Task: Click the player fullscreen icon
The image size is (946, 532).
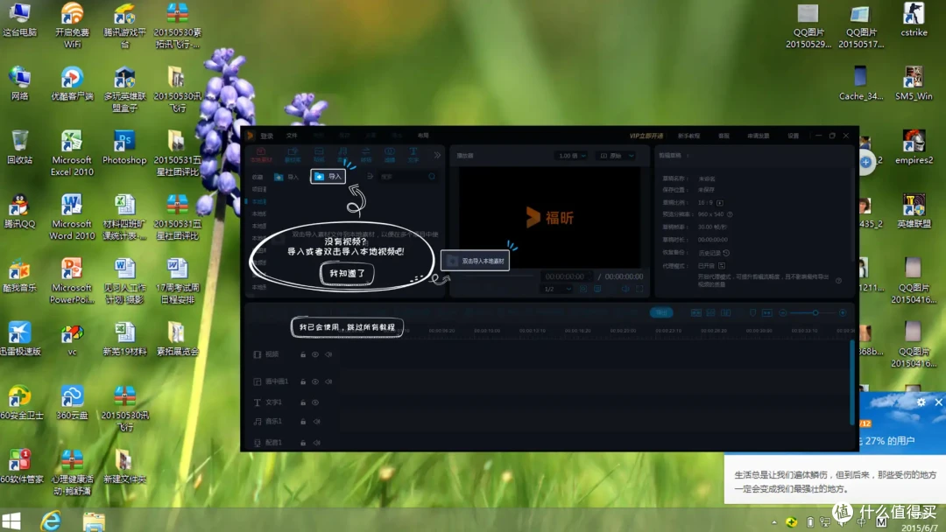Action: [639, 290]
